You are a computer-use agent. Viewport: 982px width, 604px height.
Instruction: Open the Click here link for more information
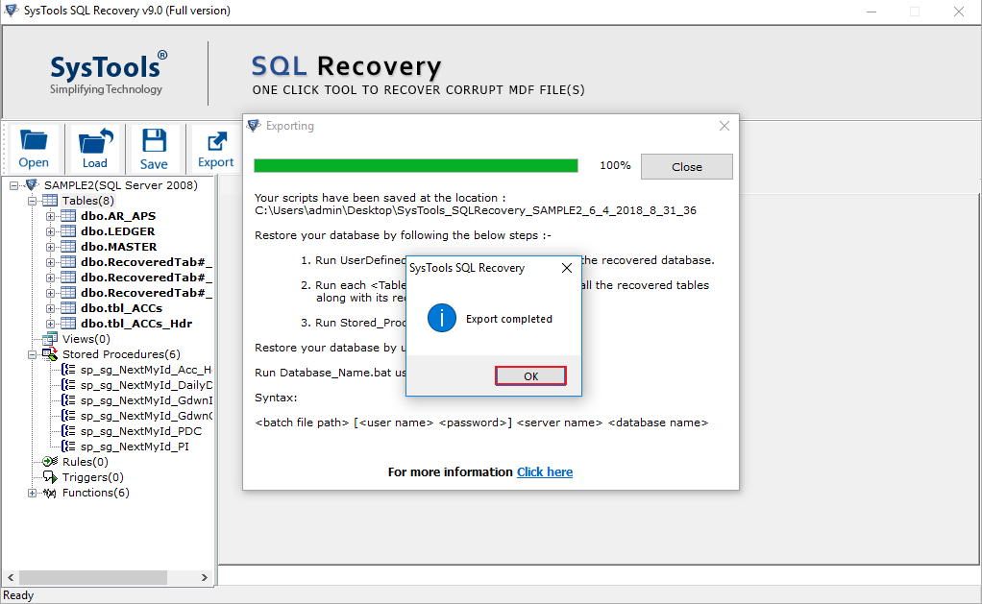[x=544, y=471]
